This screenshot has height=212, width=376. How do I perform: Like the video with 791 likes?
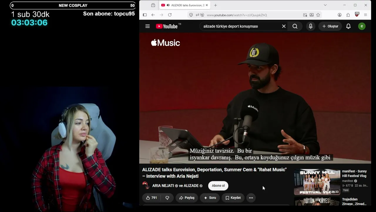152,198
